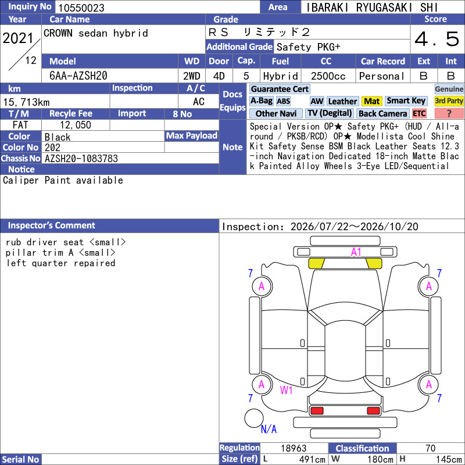Screen dimensions: 465x465
Task: Click the A1 marker on the diagram
Action: (x=356, y=252)
